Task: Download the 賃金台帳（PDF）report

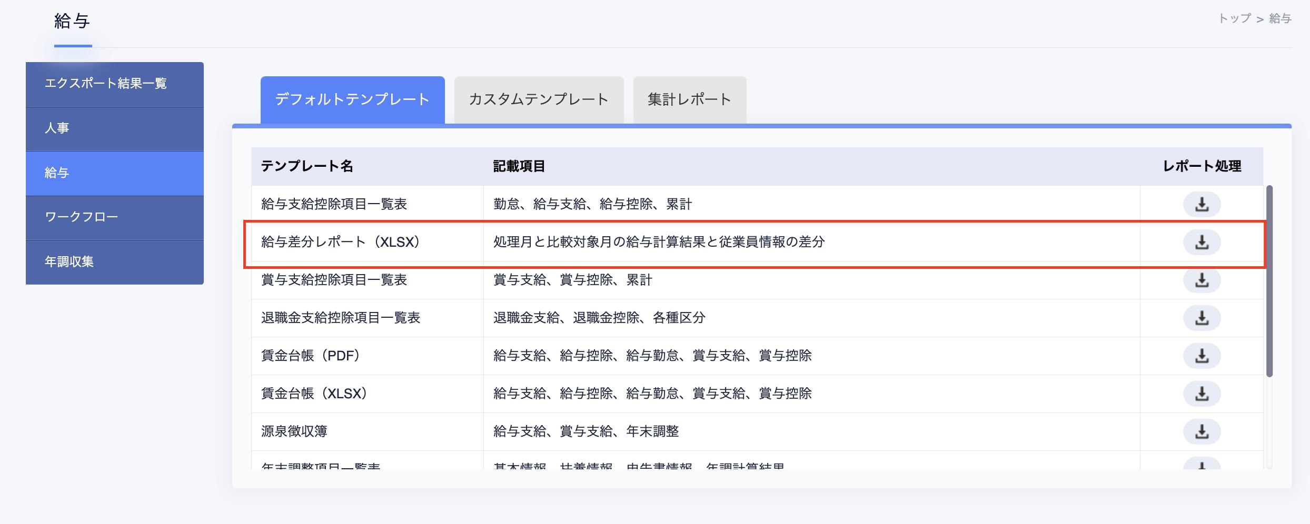Action: [1202, 356]
